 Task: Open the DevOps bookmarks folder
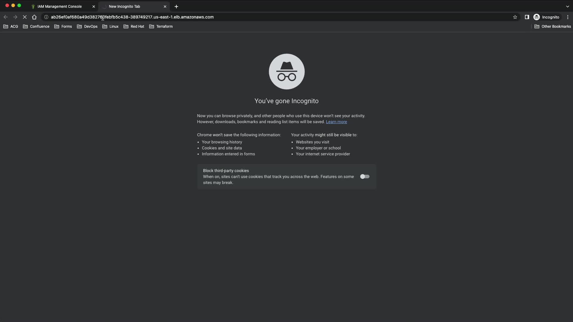[87, 26]
